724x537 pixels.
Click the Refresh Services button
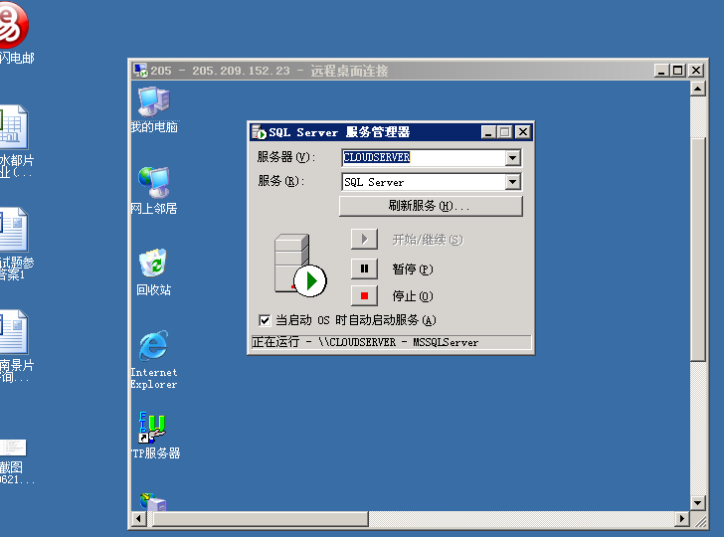[431, 206]
